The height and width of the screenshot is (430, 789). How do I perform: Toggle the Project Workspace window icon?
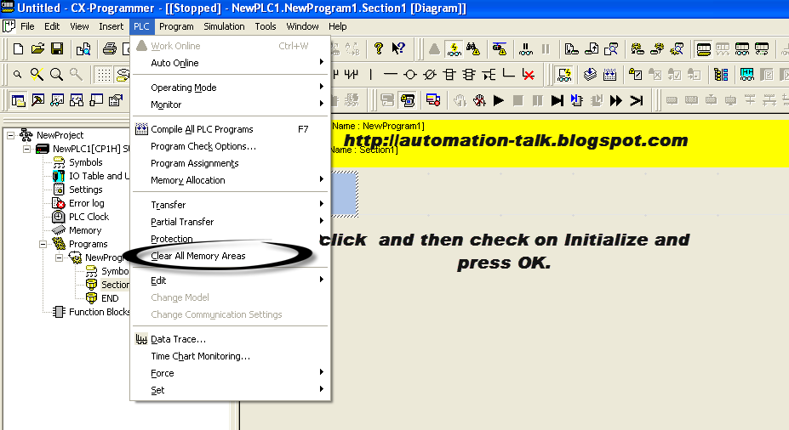click(18, 100)
